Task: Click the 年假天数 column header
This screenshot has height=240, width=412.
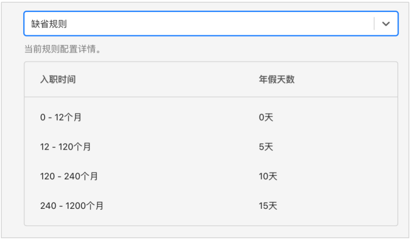Action: (x=277, y=79)
